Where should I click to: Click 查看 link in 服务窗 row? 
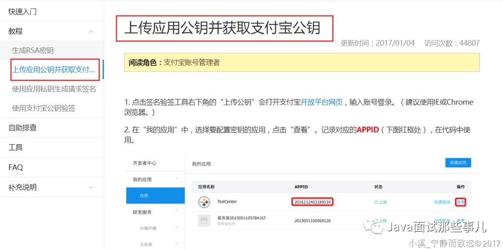461,221
